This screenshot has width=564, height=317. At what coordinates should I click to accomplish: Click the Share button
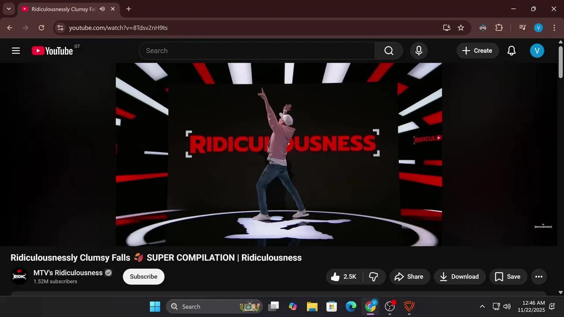pyautogui.click(x=409, y=276)
